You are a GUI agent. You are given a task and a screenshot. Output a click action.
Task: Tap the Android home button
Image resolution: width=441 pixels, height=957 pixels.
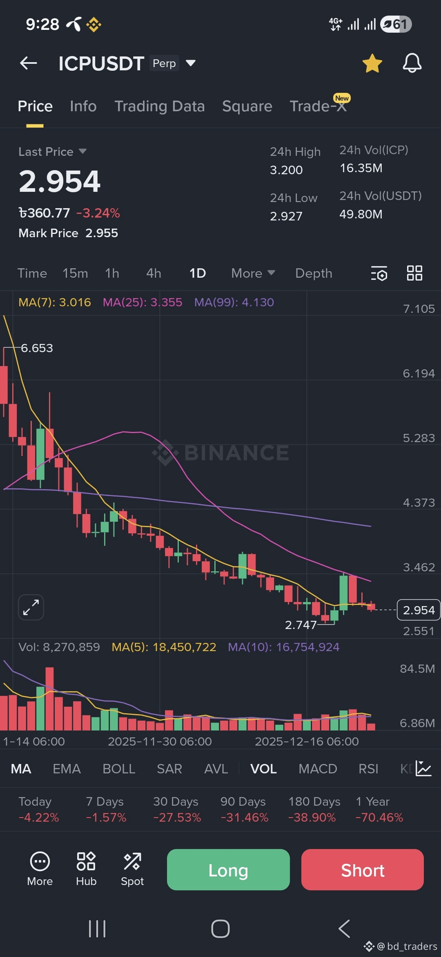pos(220,929)
